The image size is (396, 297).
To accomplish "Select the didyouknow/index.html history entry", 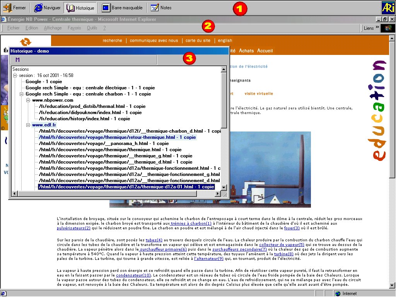I will (x=90, y=113).
